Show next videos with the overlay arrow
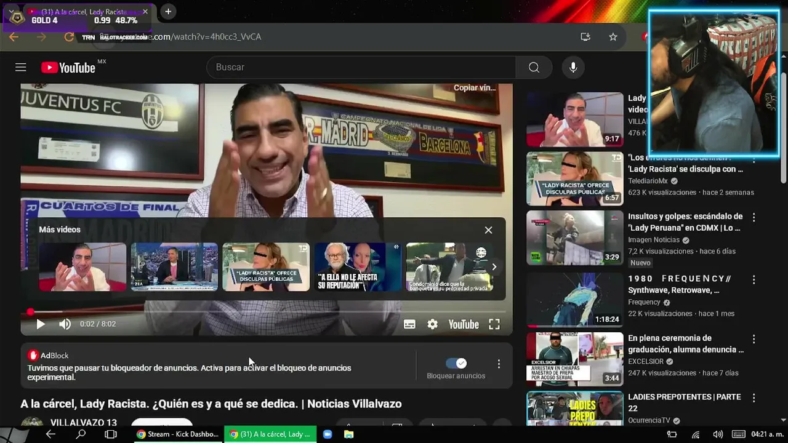 point(494,267)
